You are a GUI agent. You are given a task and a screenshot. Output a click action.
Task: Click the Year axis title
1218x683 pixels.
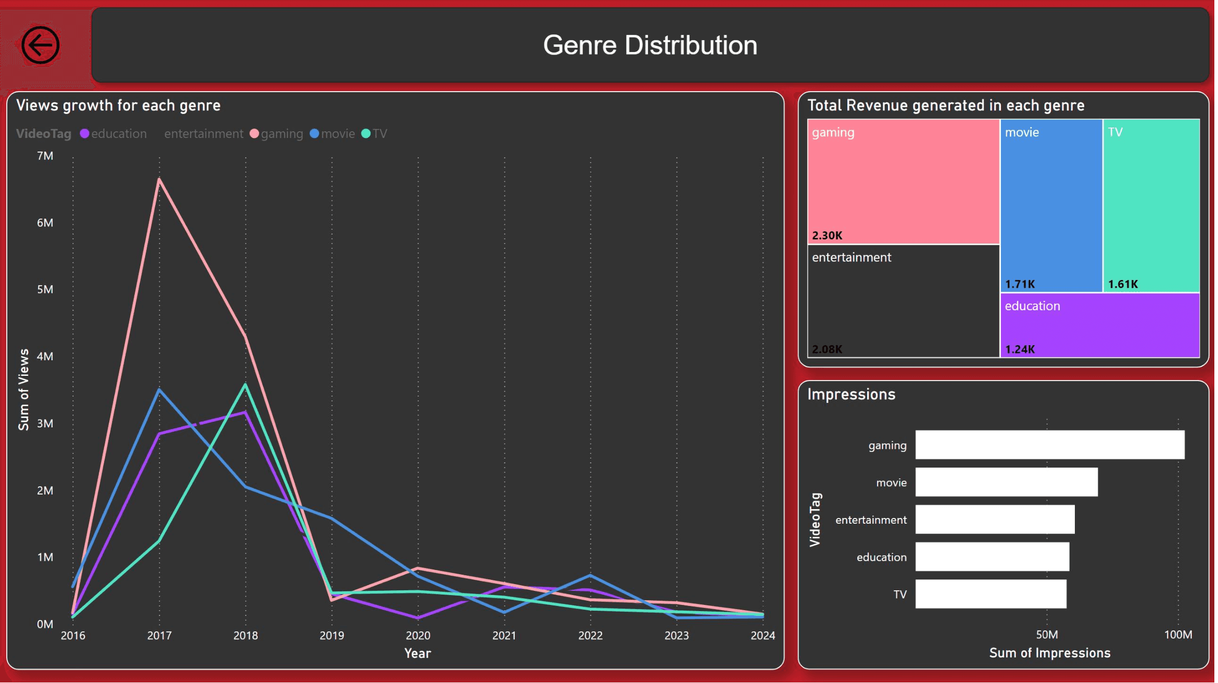pyautogui.click(x=418, y=655)
